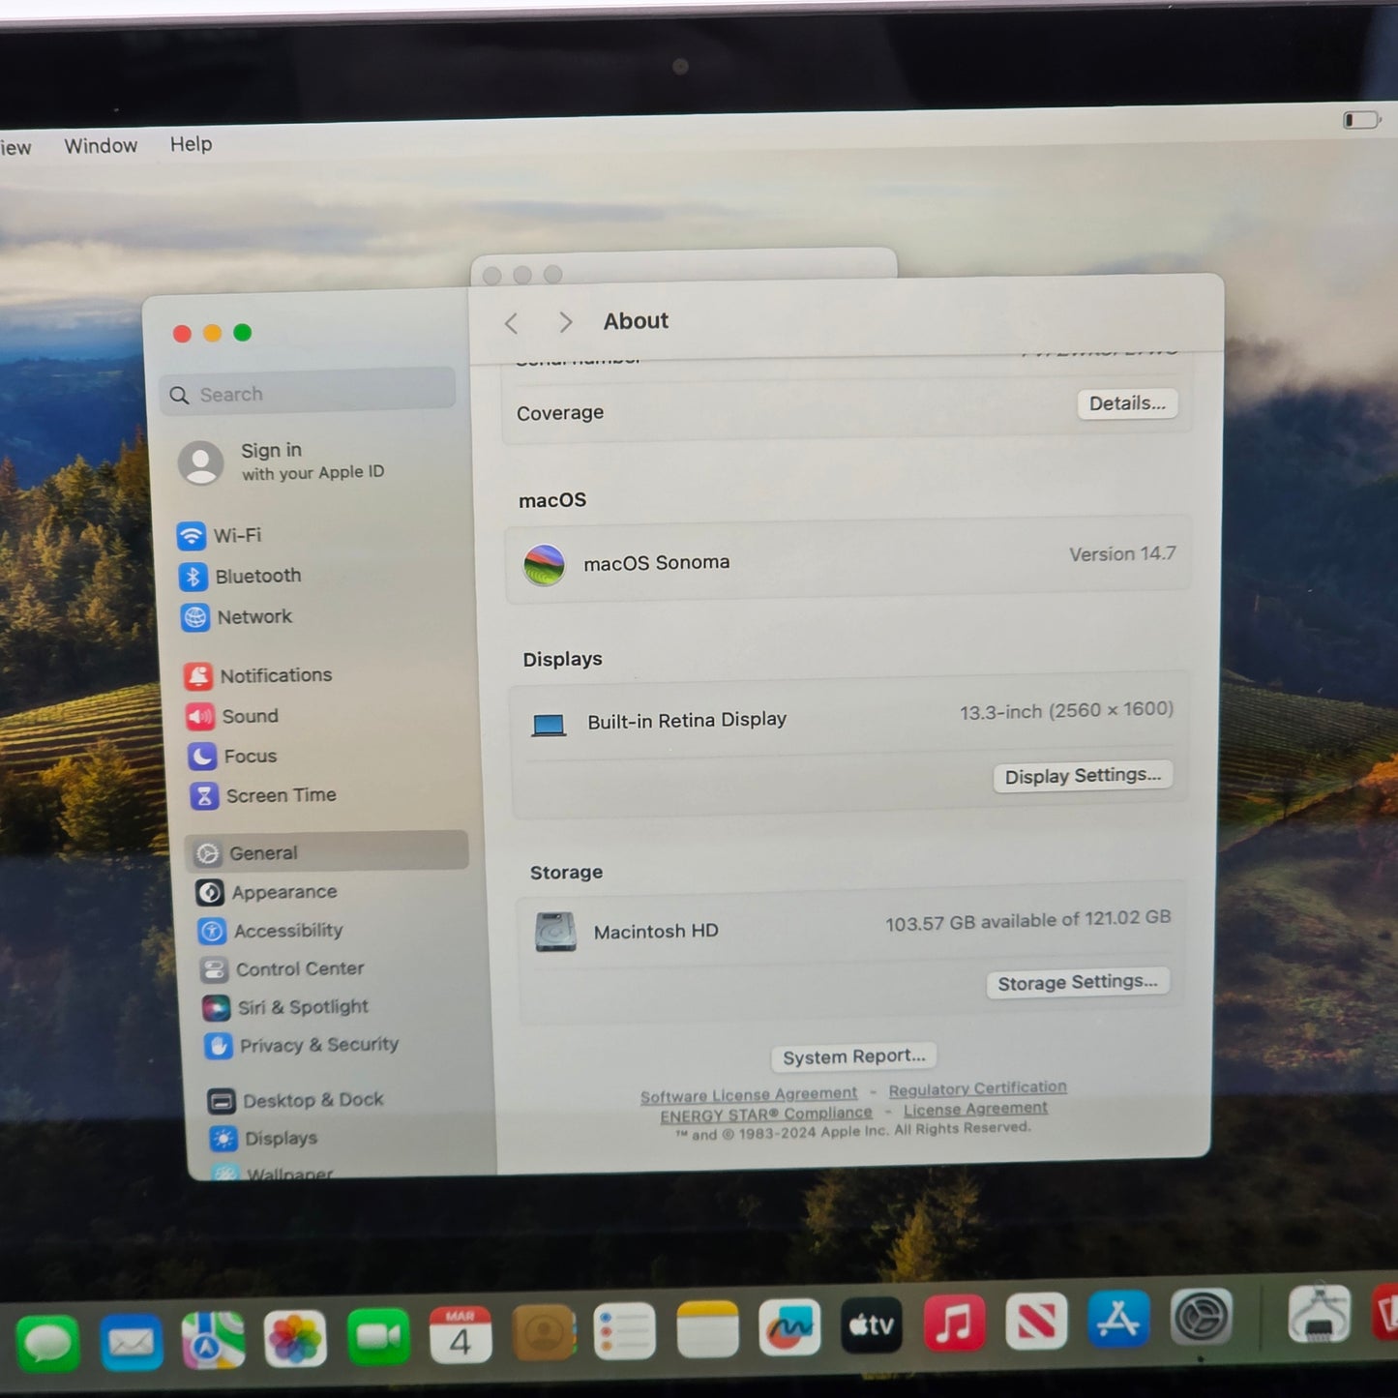Select Sound in the sidebar

[x=250, y=716]
